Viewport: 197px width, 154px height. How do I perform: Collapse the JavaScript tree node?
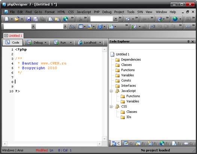click(x=111, y=91)
